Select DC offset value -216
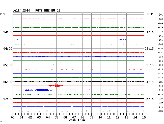 point(160,61)
